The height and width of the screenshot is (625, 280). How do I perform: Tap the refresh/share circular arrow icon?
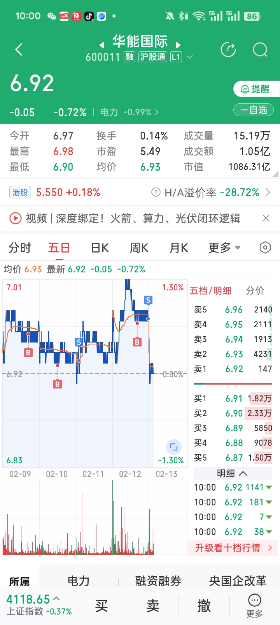point(228,50)
